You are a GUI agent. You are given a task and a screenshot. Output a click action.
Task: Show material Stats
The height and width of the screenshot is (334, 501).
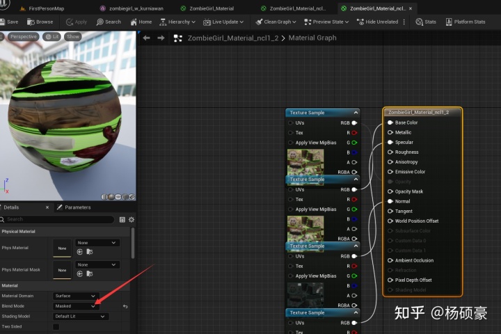pyautogui.click(x=426, y=22)
